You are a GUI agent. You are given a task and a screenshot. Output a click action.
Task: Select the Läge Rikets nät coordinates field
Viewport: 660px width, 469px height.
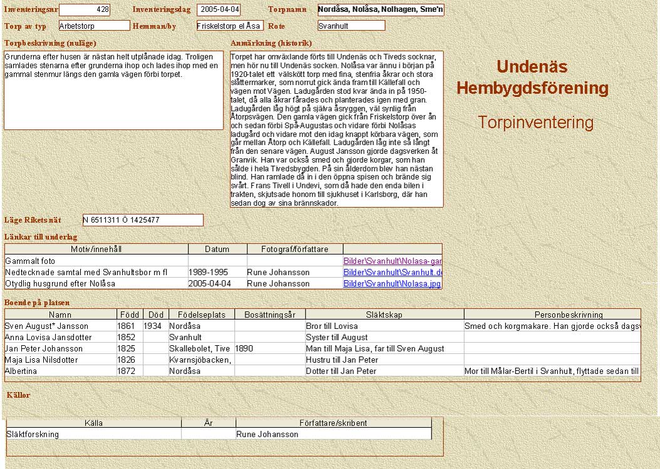pos(143,220)
